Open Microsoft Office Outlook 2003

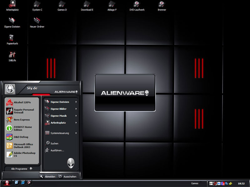tap(22, 146)
